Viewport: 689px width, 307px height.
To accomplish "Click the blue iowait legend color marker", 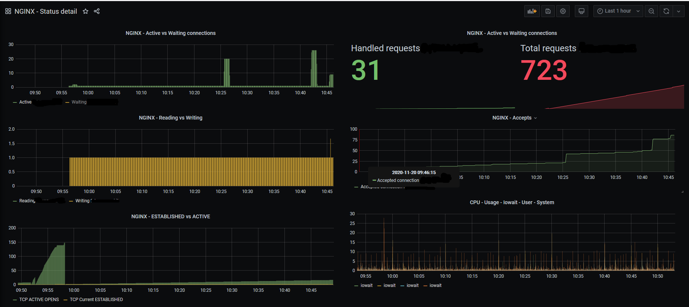I will 402,286.
